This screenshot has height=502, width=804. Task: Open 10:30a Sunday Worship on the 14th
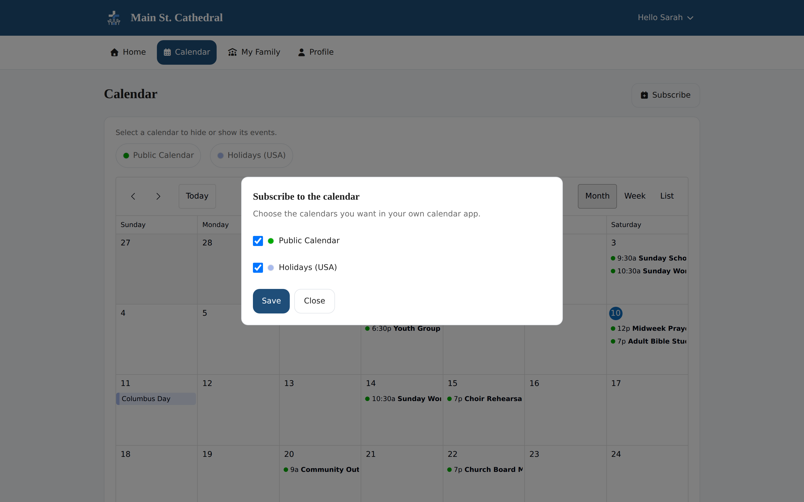403,399
